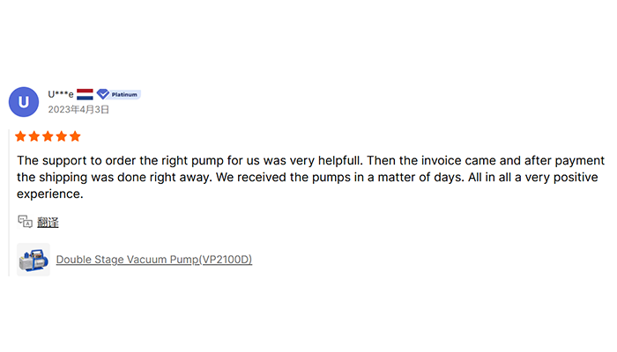This screenshot has width=617, height=352.
Task: Select the fifth orange rating star
Action: 75,136
